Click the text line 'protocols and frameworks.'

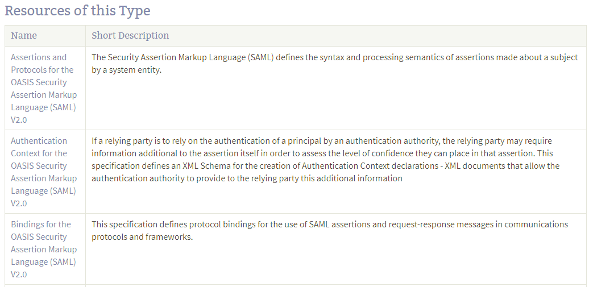point(142,237)
